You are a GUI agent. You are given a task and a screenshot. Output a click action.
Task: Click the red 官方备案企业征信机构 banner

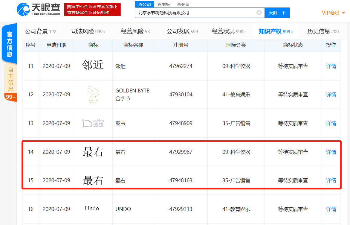point(92,9)
